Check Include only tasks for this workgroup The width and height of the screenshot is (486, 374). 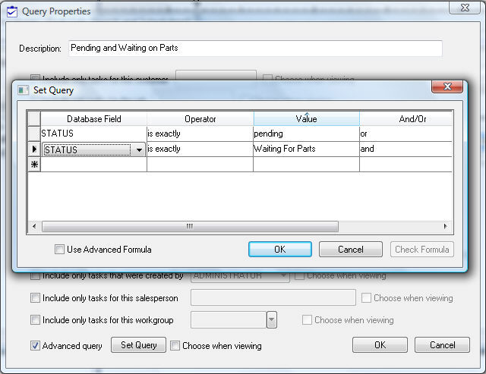click(x=36, y=320)
